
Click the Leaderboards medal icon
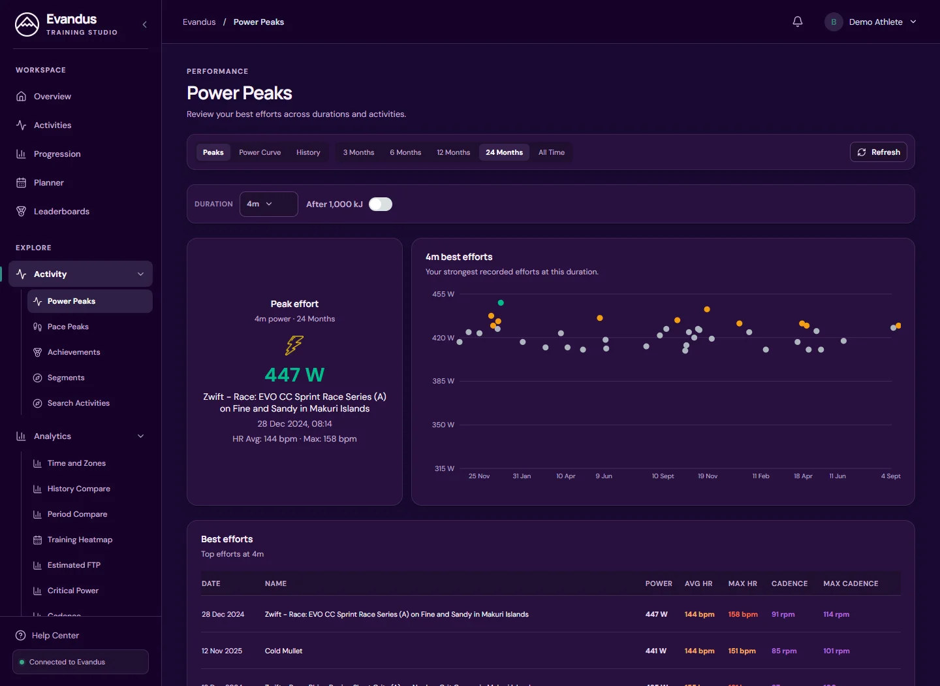point(21,211)
